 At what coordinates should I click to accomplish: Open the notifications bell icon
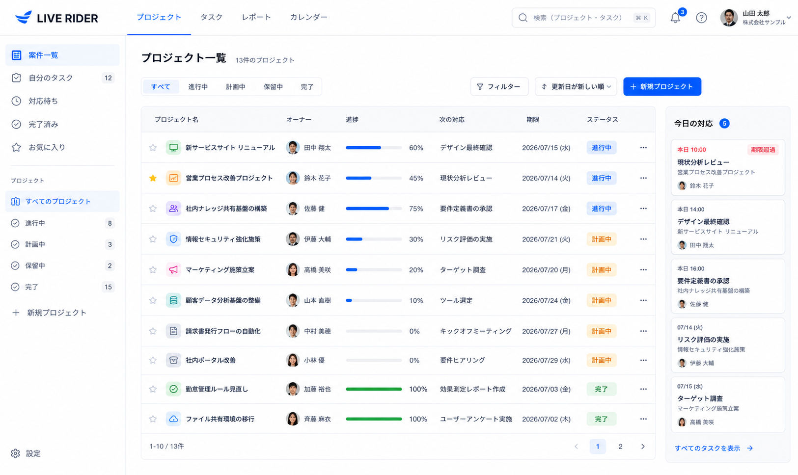(x=675, y=18)
